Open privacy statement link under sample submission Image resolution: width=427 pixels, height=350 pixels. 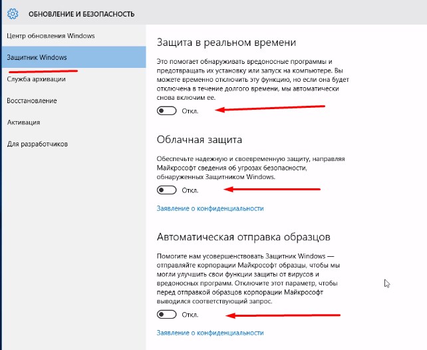point(210,333)
